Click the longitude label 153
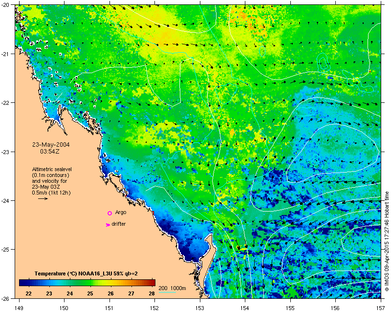This screenshot has width=391, height=312. 200,308
